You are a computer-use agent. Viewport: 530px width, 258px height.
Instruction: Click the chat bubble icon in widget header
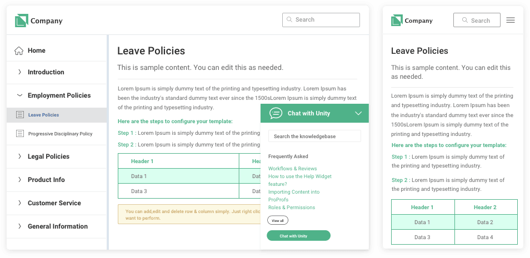[276, 113]
